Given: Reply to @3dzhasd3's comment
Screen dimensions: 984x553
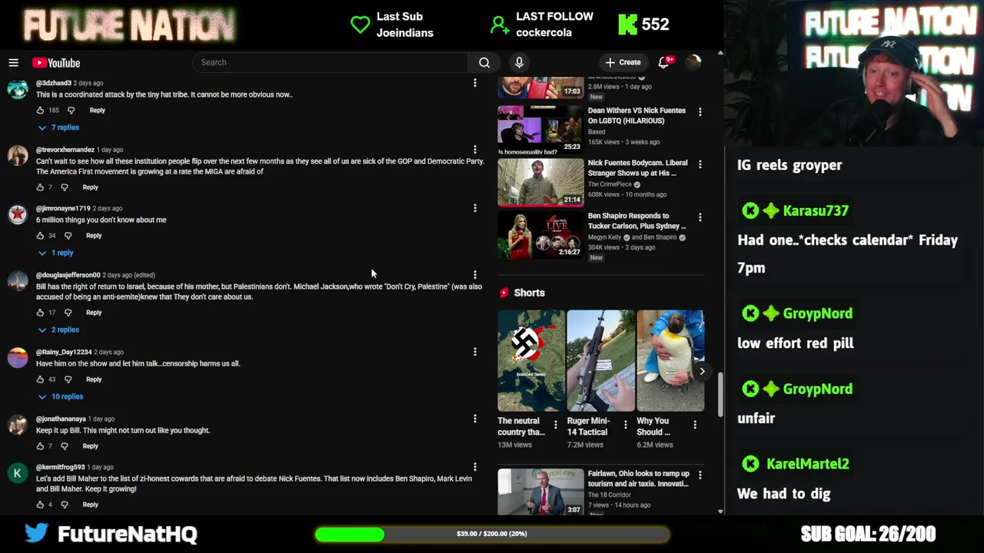Looking at the screenshot, I should [97, 110].
